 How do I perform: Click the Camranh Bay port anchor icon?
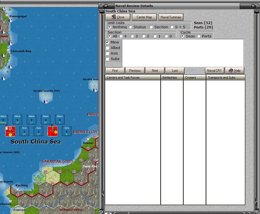pyautogui.click(x=8, y=50)
